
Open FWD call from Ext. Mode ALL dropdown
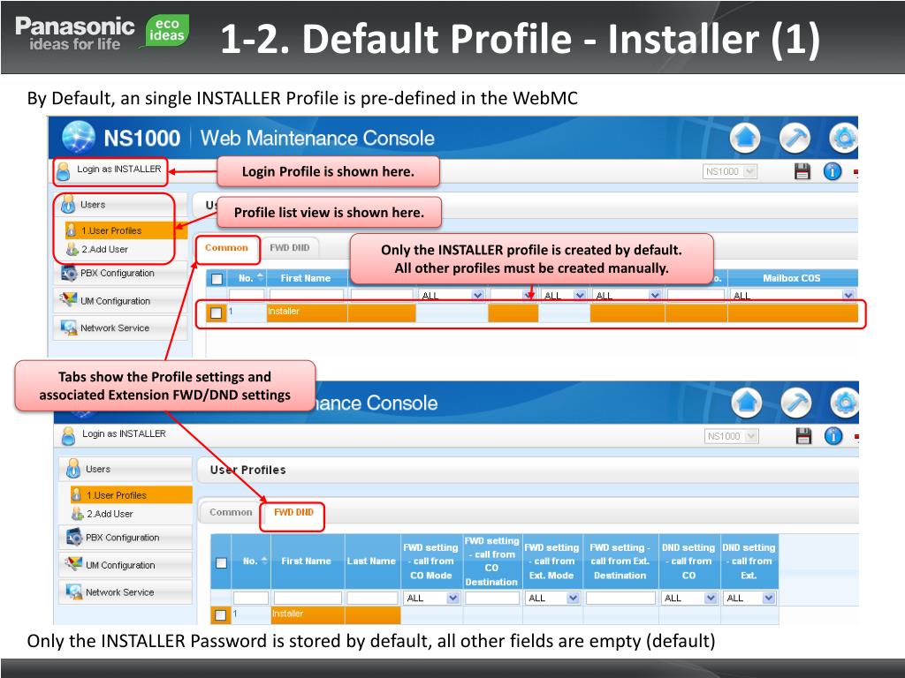click(x=552, y=599)
